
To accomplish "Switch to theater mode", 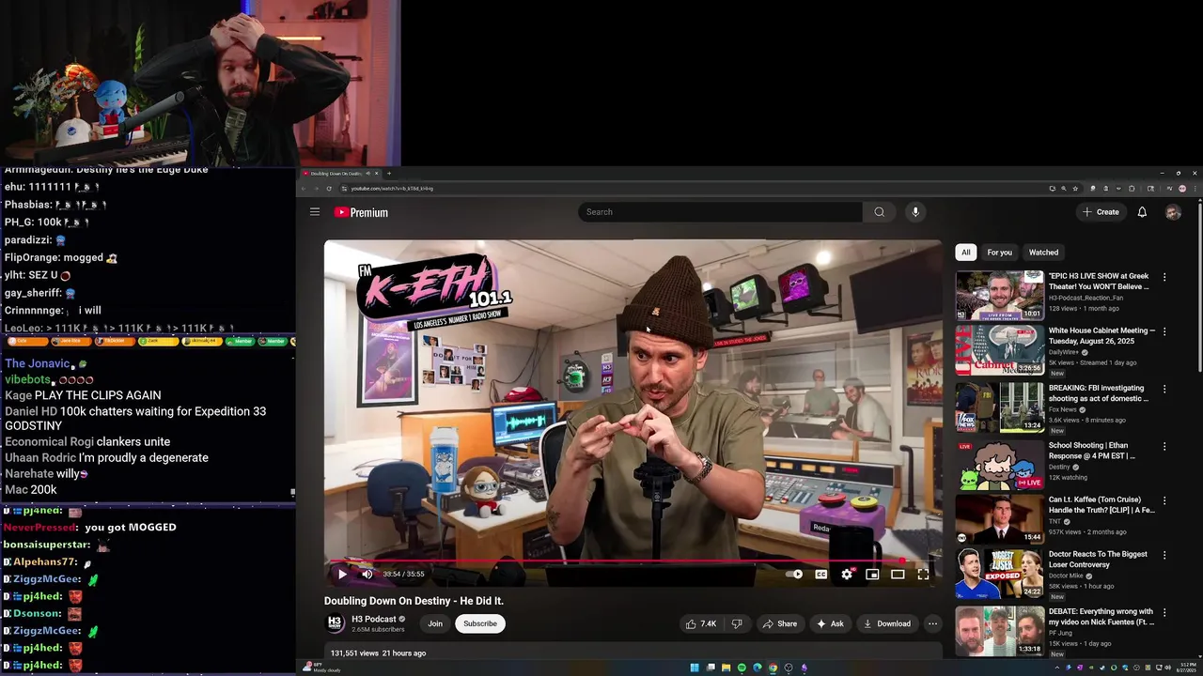I will point(898,574).
